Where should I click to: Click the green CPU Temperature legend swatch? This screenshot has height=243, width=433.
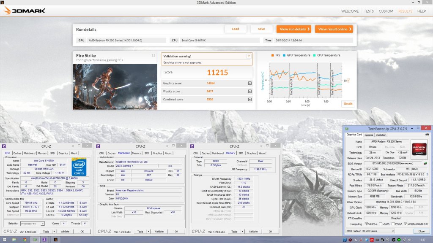click(314, 55)
